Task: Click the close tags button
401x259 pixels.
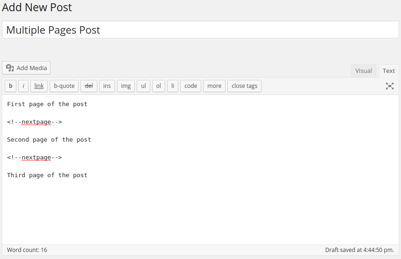Action: click(244, 86)
